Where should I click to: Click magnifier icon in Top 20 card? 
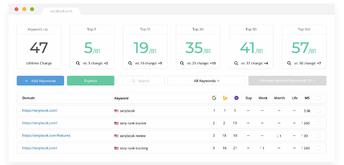coord(182,63)
